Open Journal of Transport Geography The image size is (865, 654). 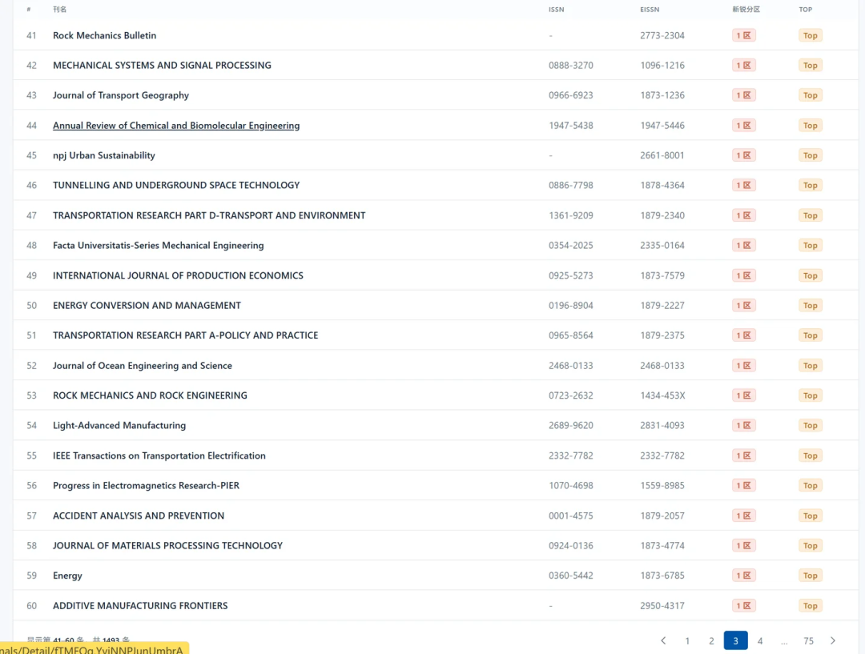click(121, 95)
